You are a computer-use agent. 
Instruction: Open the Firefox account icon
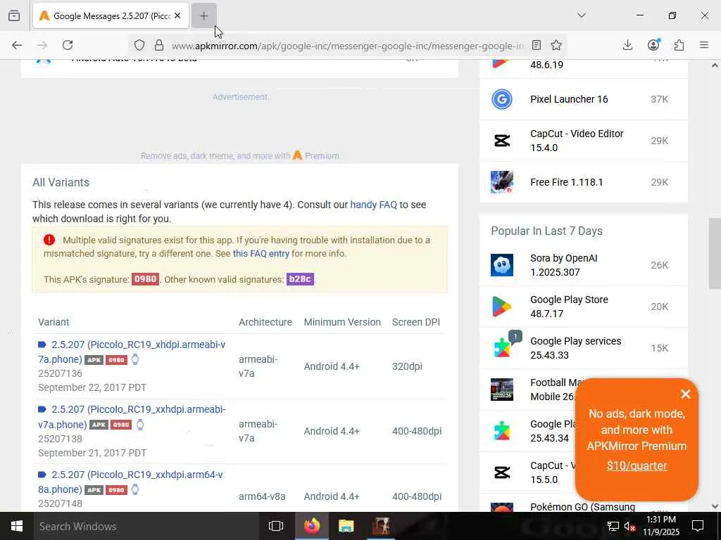tap(653, 45)
